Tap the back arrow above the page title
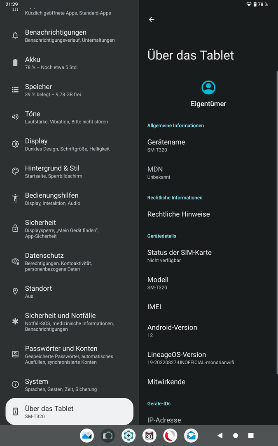 click(152, 19)
